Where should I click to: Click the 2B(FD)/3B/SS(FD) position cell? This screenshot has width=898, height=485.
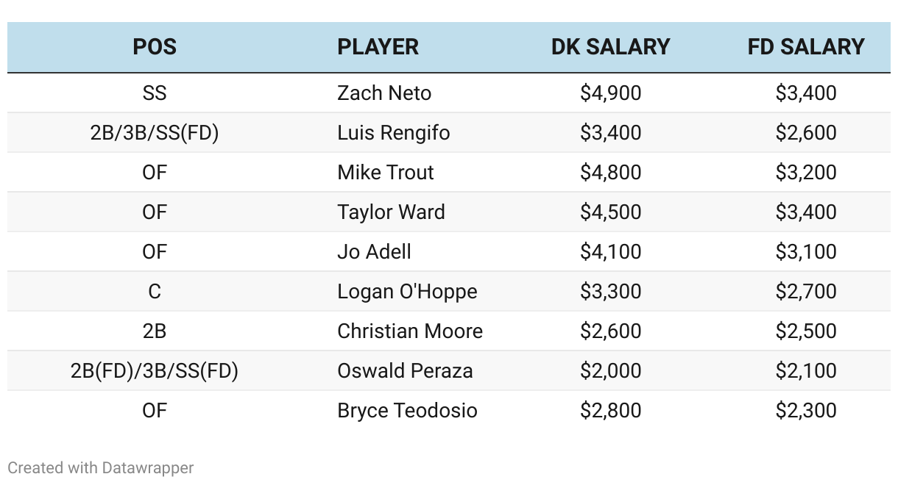click(155, 371)
